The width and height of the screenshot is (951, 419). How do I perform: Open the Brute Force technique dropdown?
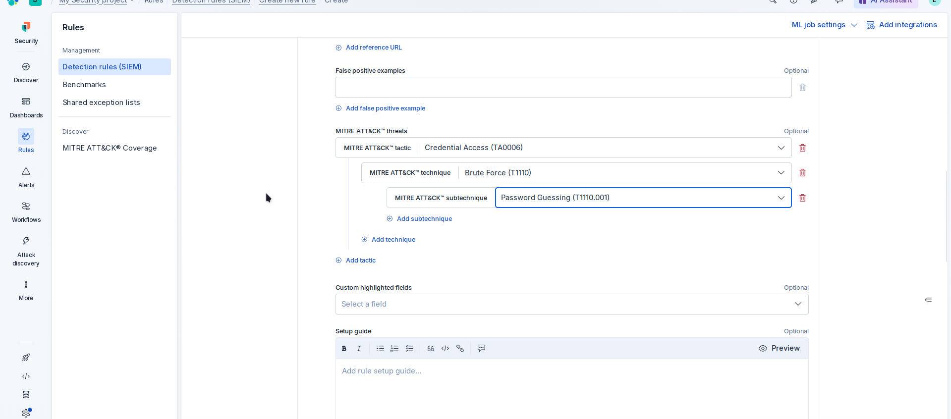[781, 173]
